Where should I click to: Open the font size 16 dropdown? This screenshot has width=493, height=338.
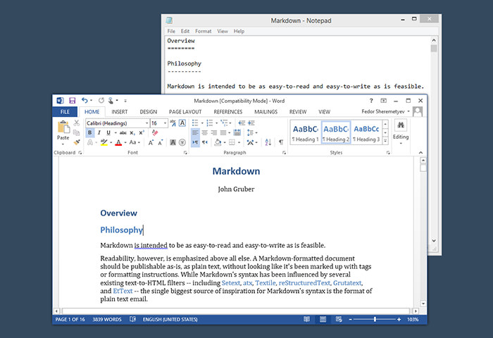(165, 123)
